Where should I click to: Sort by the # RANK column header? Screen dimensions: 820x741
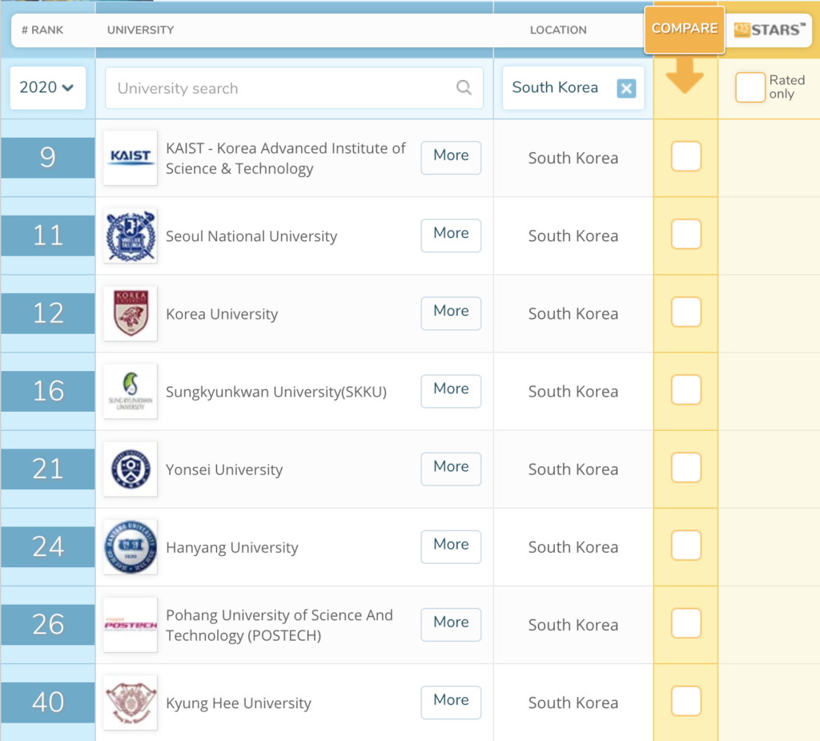click(43, 30)
